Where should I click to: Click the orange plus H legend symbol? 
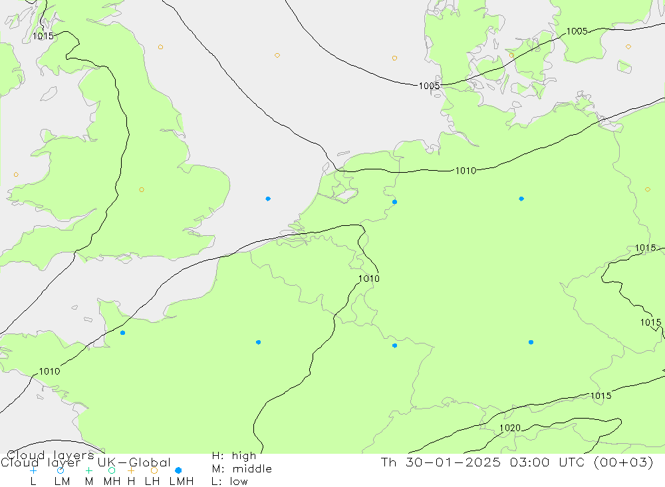click(x=131, y=470)
